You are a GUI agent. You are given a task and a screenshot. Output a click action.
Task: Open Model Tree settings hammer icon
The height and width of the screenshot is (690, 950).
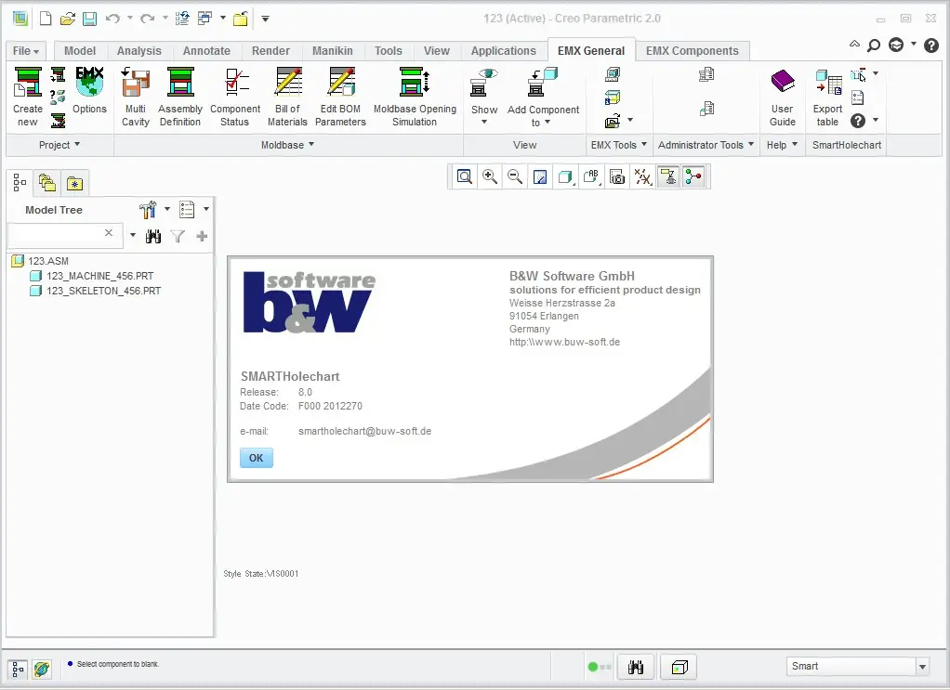(148, 210)
